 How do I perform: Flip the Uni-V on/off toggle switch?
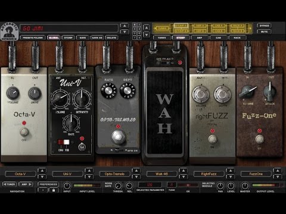coord(82,147)
